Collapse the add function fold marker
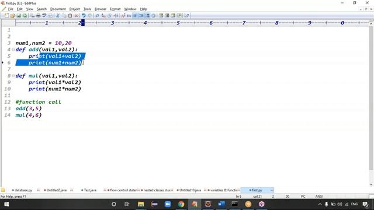374x210 pixels. pyautogui.click(x=13, y=50)
